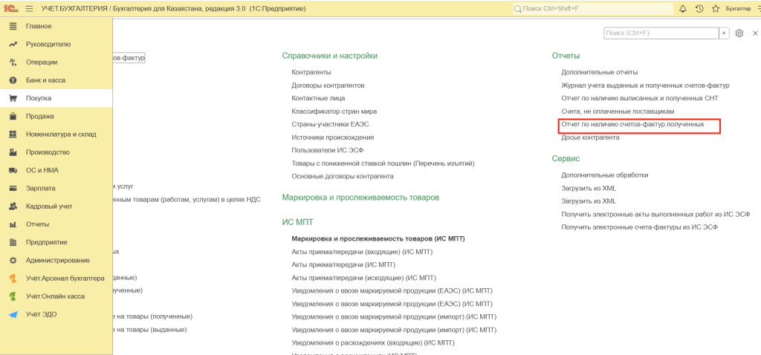Toggle the hamburger sections menu
Screen dimensions: 761x355
click(x=30, y=9)
